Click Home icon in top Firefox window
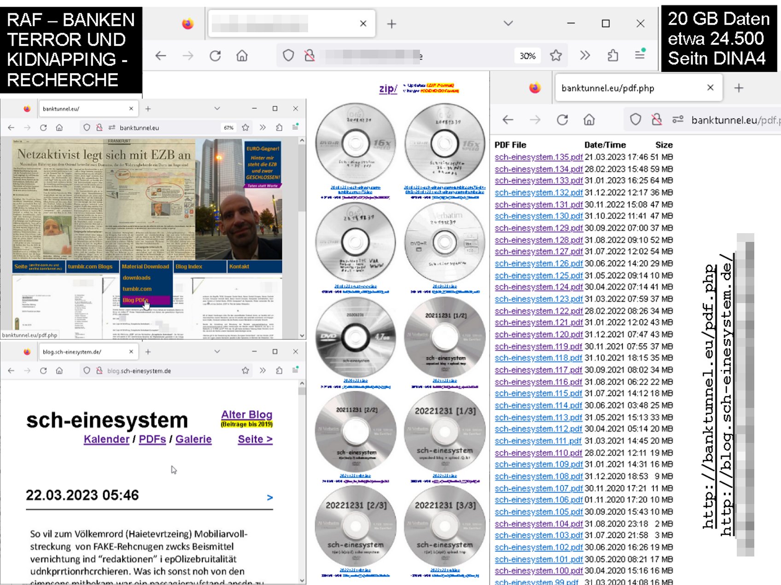This screenshot has width=781, height=585. click(242, 56)
